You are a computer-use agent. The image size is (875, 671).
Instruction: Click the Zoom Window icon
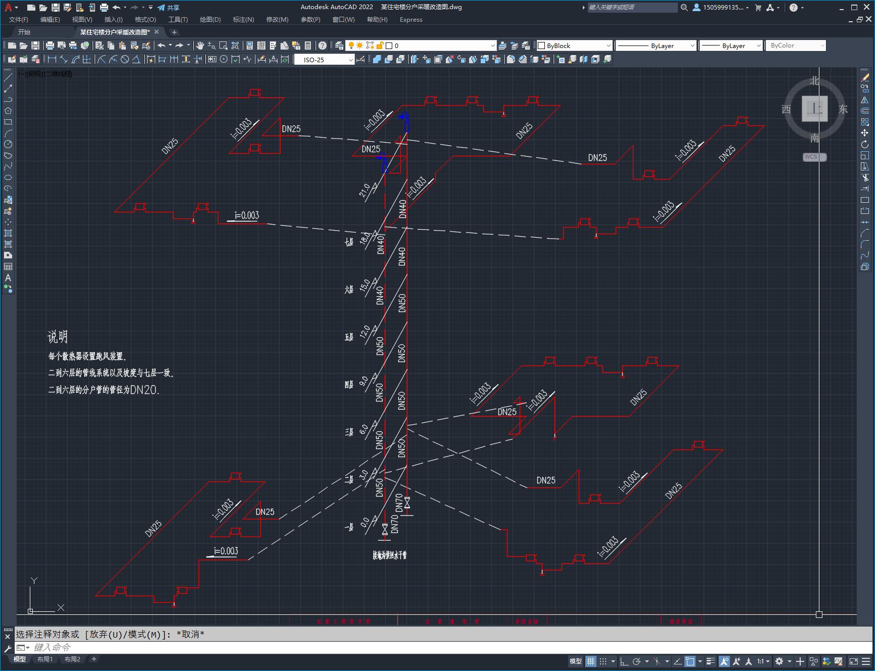coord(223,46)
